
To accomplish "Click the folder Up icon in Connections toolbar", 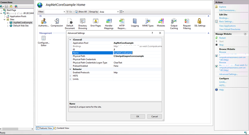I will tap(11, 6).
